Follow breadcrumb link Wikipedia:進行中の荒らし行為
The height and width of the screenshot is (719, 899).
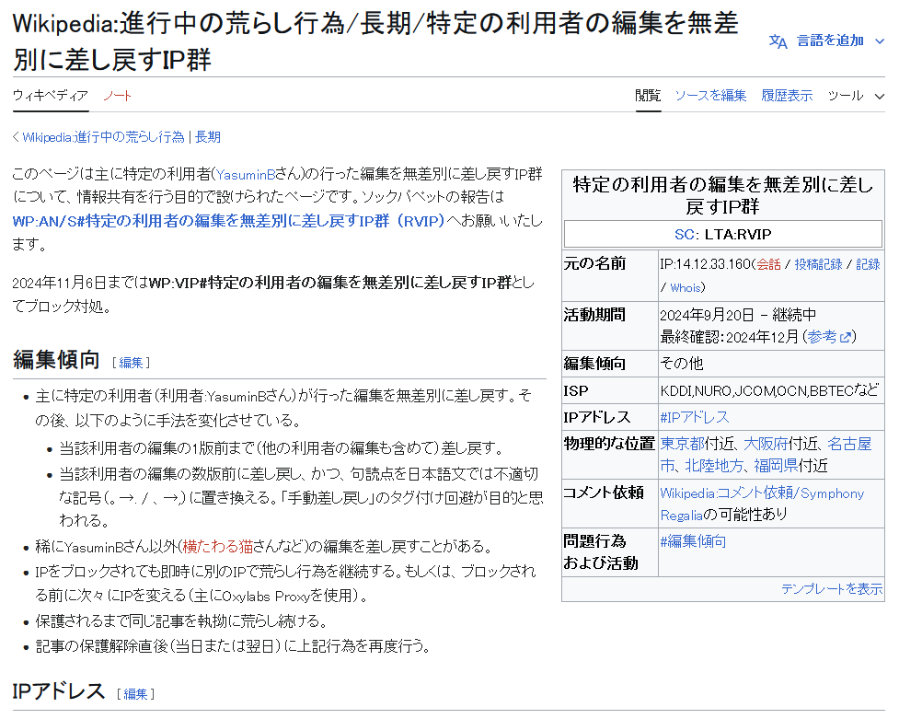pos(103,137)
